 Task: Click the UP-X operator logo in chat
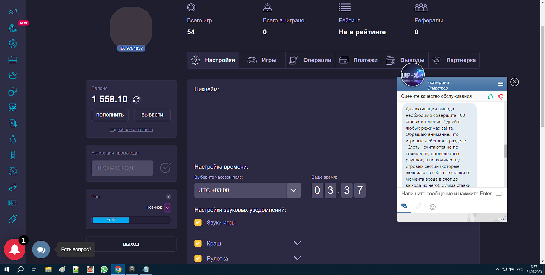click(x=412, y=75)
